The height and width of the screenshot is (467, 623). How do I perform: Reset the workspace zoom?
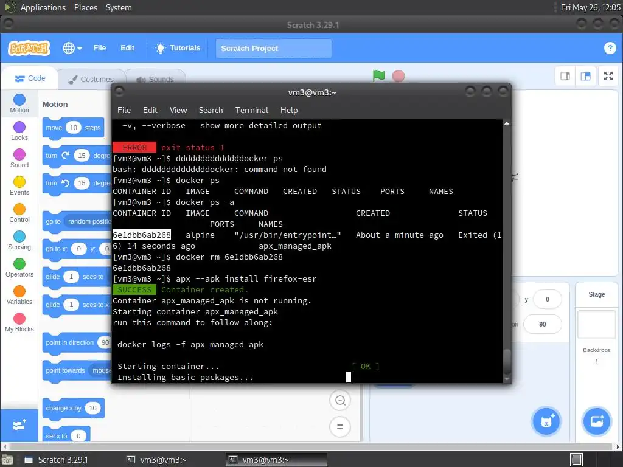340,427
